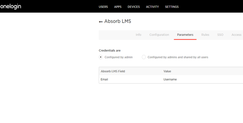
Task: Click the Username value cell
Action: coord(170,79)
